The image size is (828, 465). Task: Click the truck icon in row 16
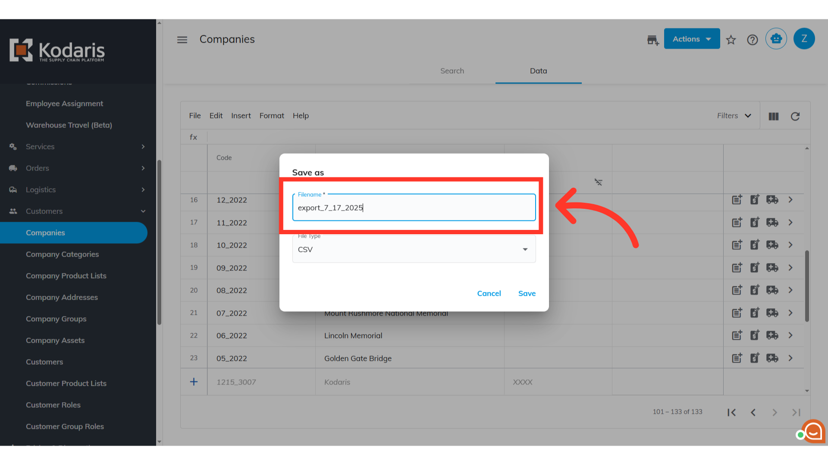click(772, 200)
